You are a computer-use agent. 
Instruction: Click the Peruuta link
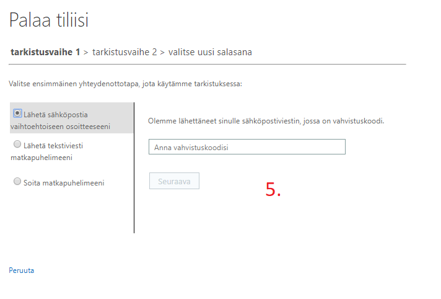(x=22, y=270)
